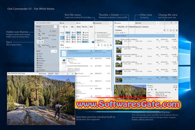Open a new tab in the left pane
The image size is (195, 130).
pos(110,23)
